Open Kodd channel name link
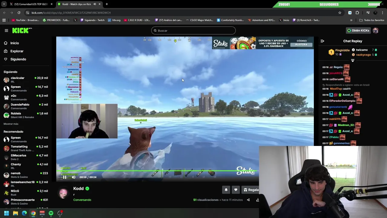 tap(78, 189)
